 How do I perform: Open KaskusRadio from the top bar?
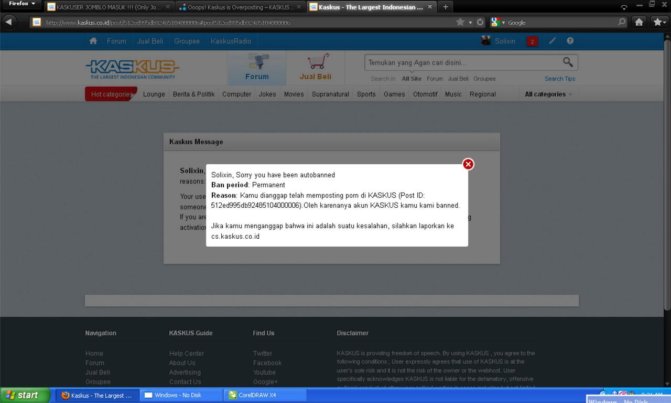click(x=231, y=41)
